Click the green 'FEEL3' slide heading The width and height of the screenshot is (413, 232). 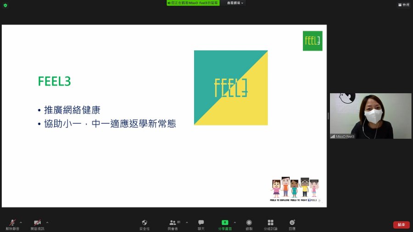[55, 81]
